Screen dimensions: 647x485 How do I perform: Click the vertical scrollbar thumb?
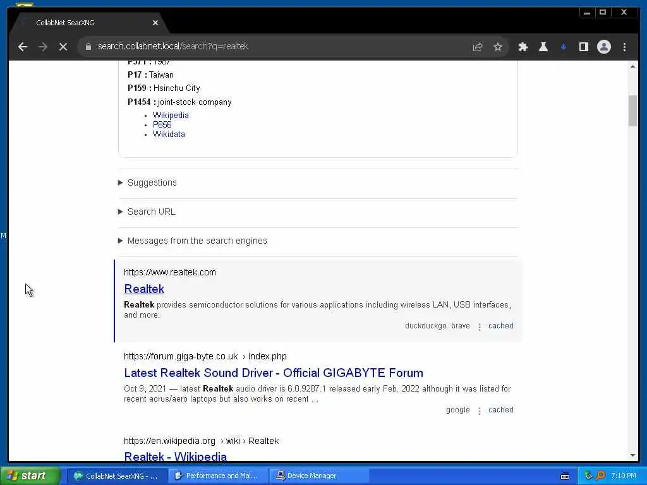(632, 111)
